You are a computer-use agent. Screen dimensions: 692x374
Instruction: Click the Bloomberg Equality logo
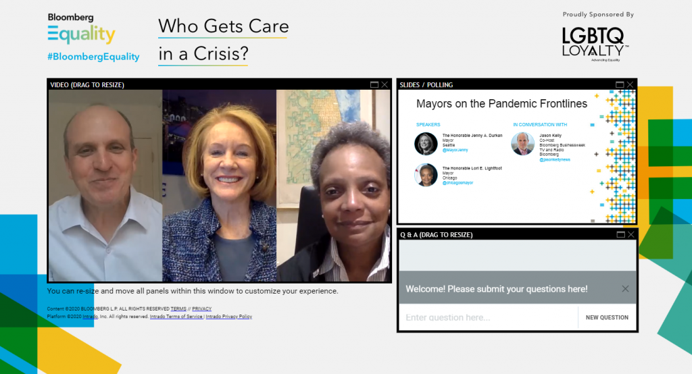point(82,28)
